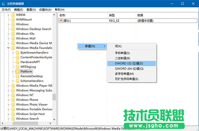Click the SchemeHandlers folder icon
199x131 pixels.
18,81
